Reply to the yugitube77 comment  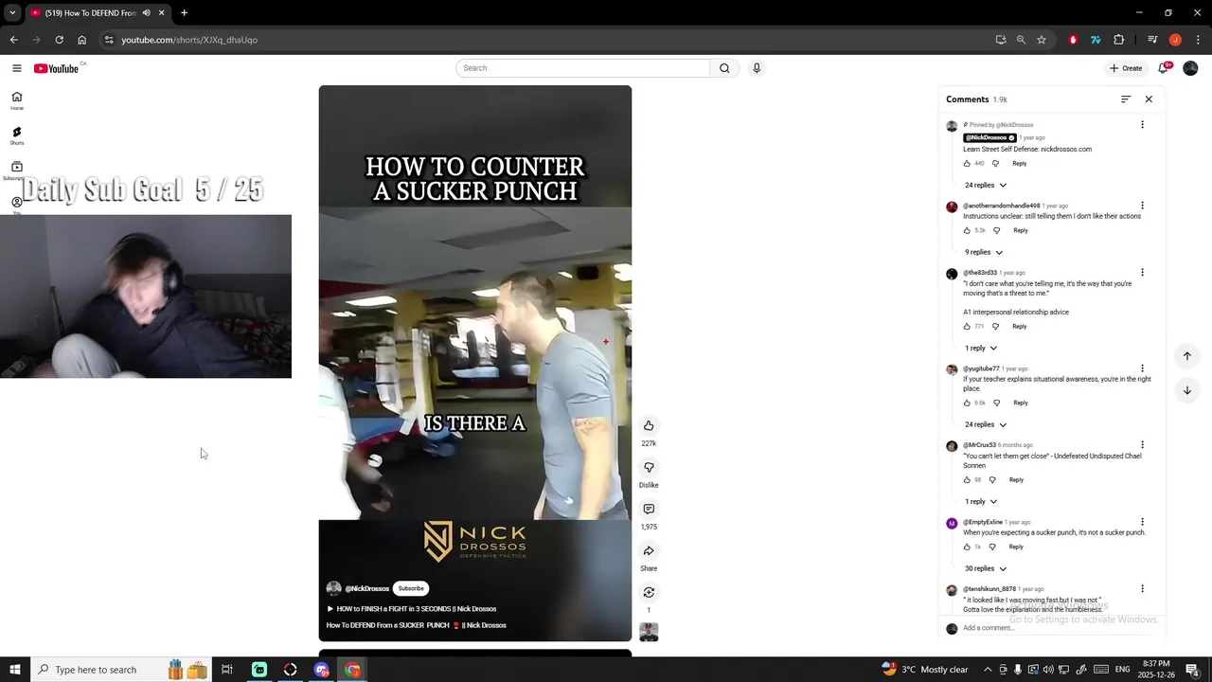(1020, 403)
